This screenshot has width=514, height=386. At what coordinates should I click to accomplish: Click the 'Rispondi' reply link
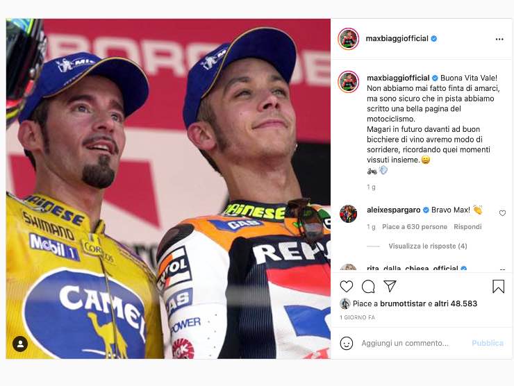pyautogui.click(x=467, y=227)
